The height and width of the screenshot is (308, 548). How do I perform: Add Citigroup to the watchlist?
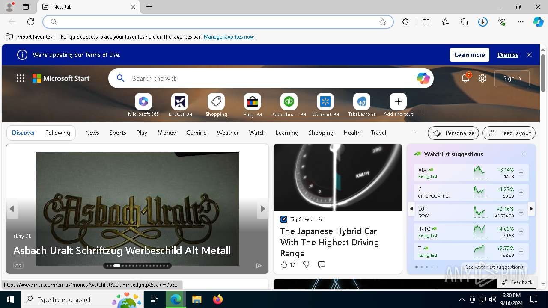521,192
